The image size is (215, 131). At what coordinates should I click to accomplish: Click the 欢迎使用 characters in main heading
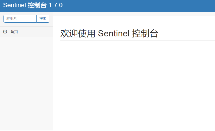pos(78,34)
